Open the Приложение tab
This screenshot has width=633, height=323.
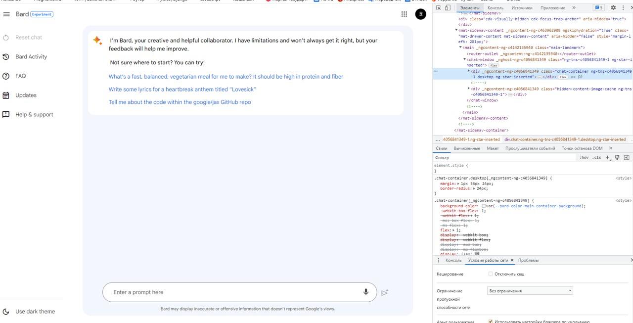coord(553,8)
